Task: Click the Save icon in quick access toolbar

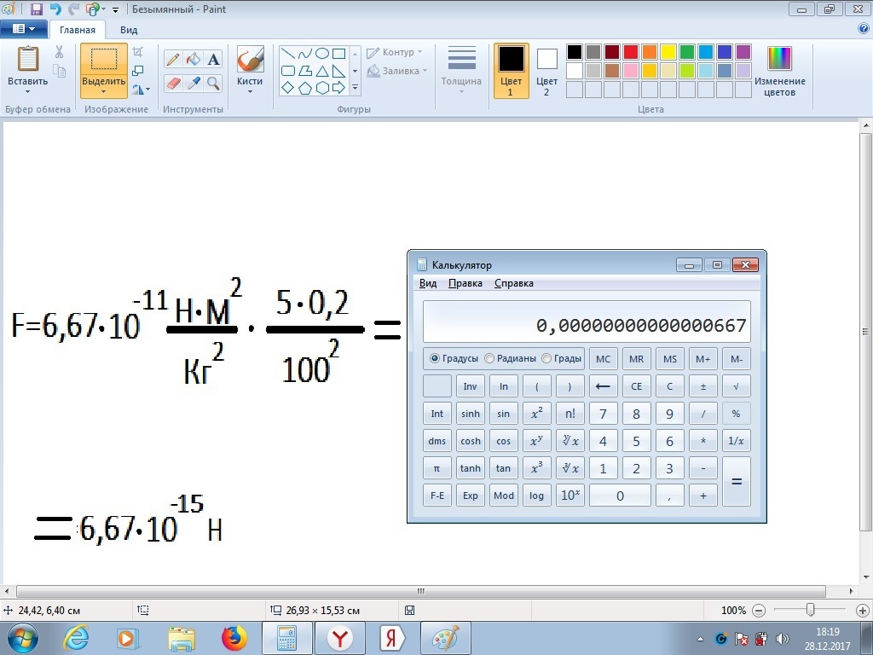Action: coord(36,9)
